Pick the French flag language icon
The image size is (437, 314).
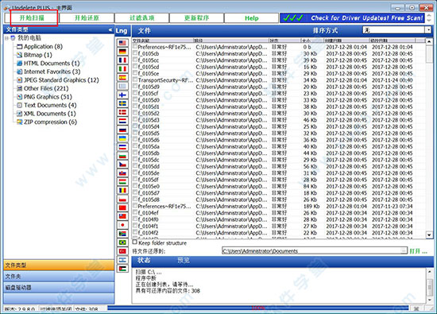122,60
